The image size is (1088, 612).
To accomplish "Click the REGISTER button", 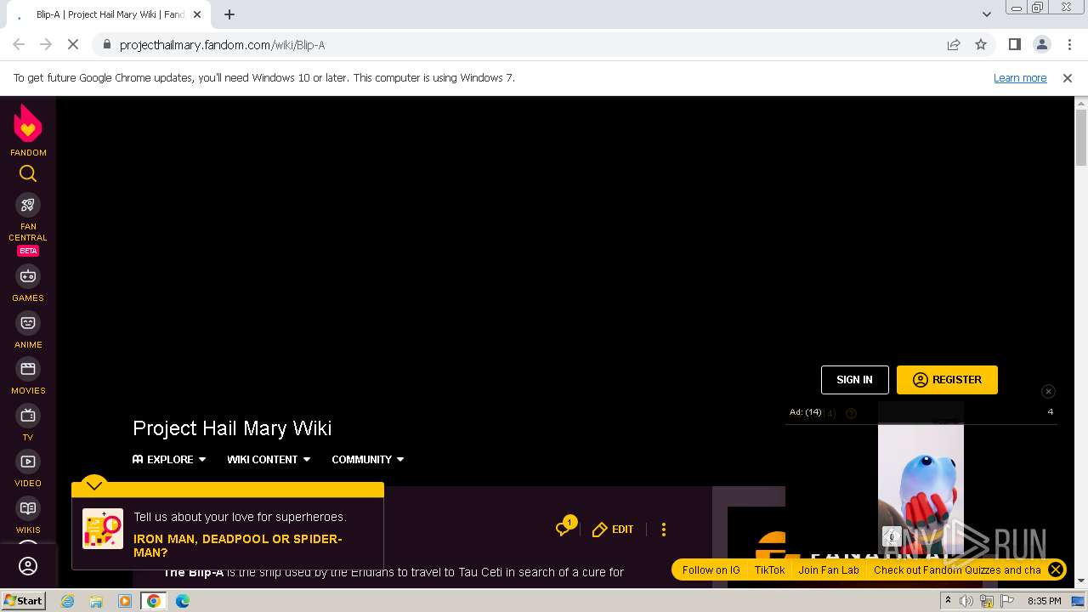I will coord(947,380).
